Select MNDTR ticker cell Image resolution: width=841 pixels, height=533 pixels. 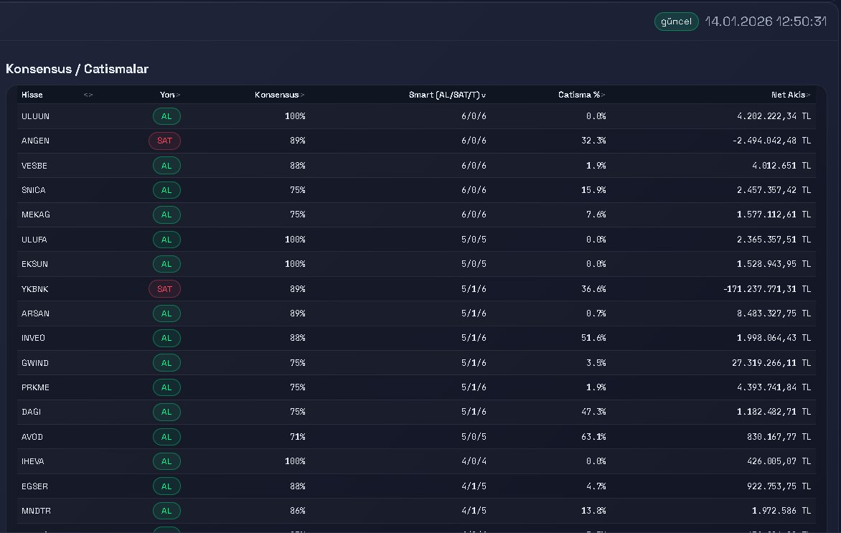pos(36,511)
